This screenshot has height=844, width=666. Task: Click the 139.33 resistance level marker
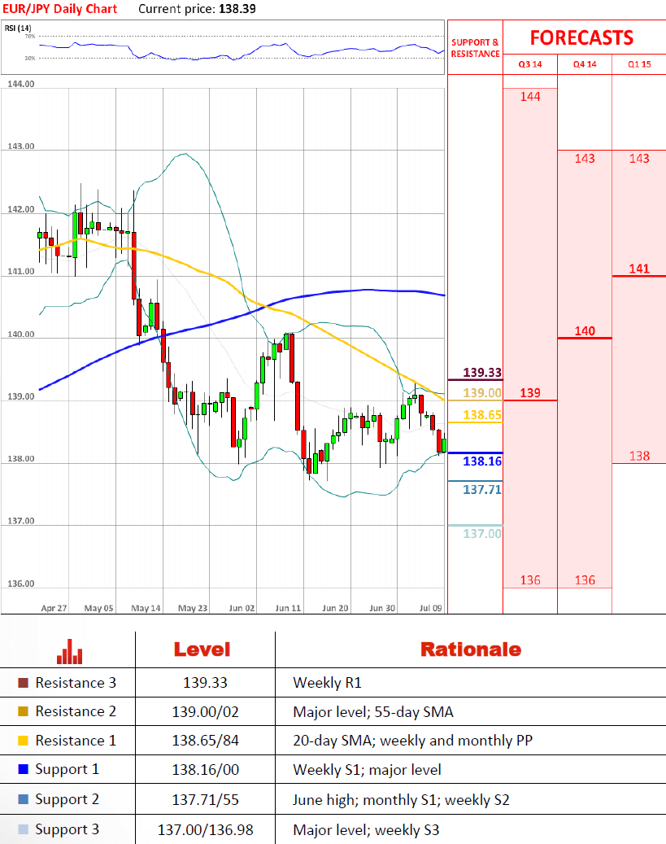482,373
